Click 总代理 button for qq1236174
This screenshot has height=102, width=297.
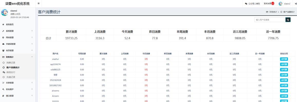tap(284, 64)
